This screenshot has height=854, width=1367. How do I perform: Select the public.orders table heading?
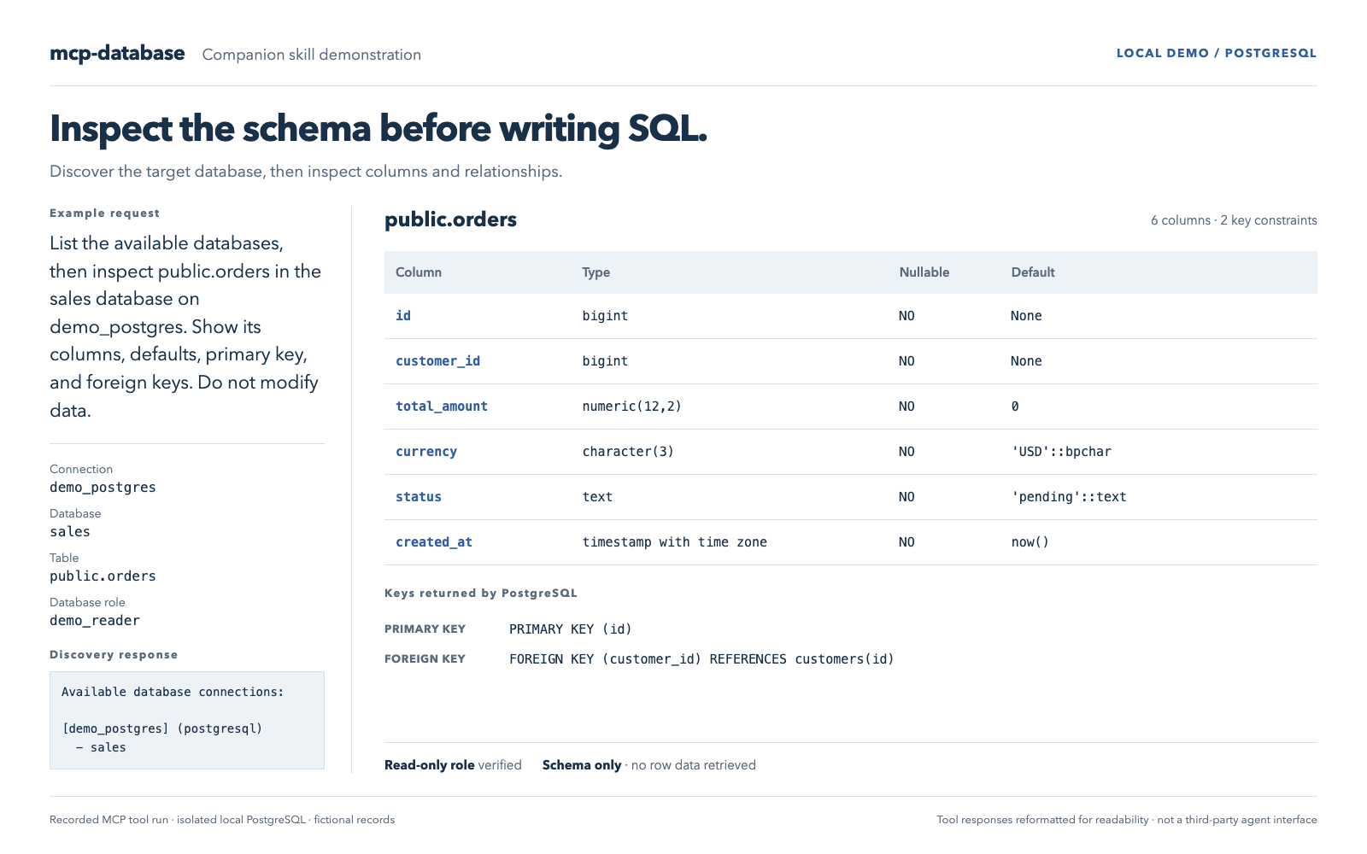[450, 219]
